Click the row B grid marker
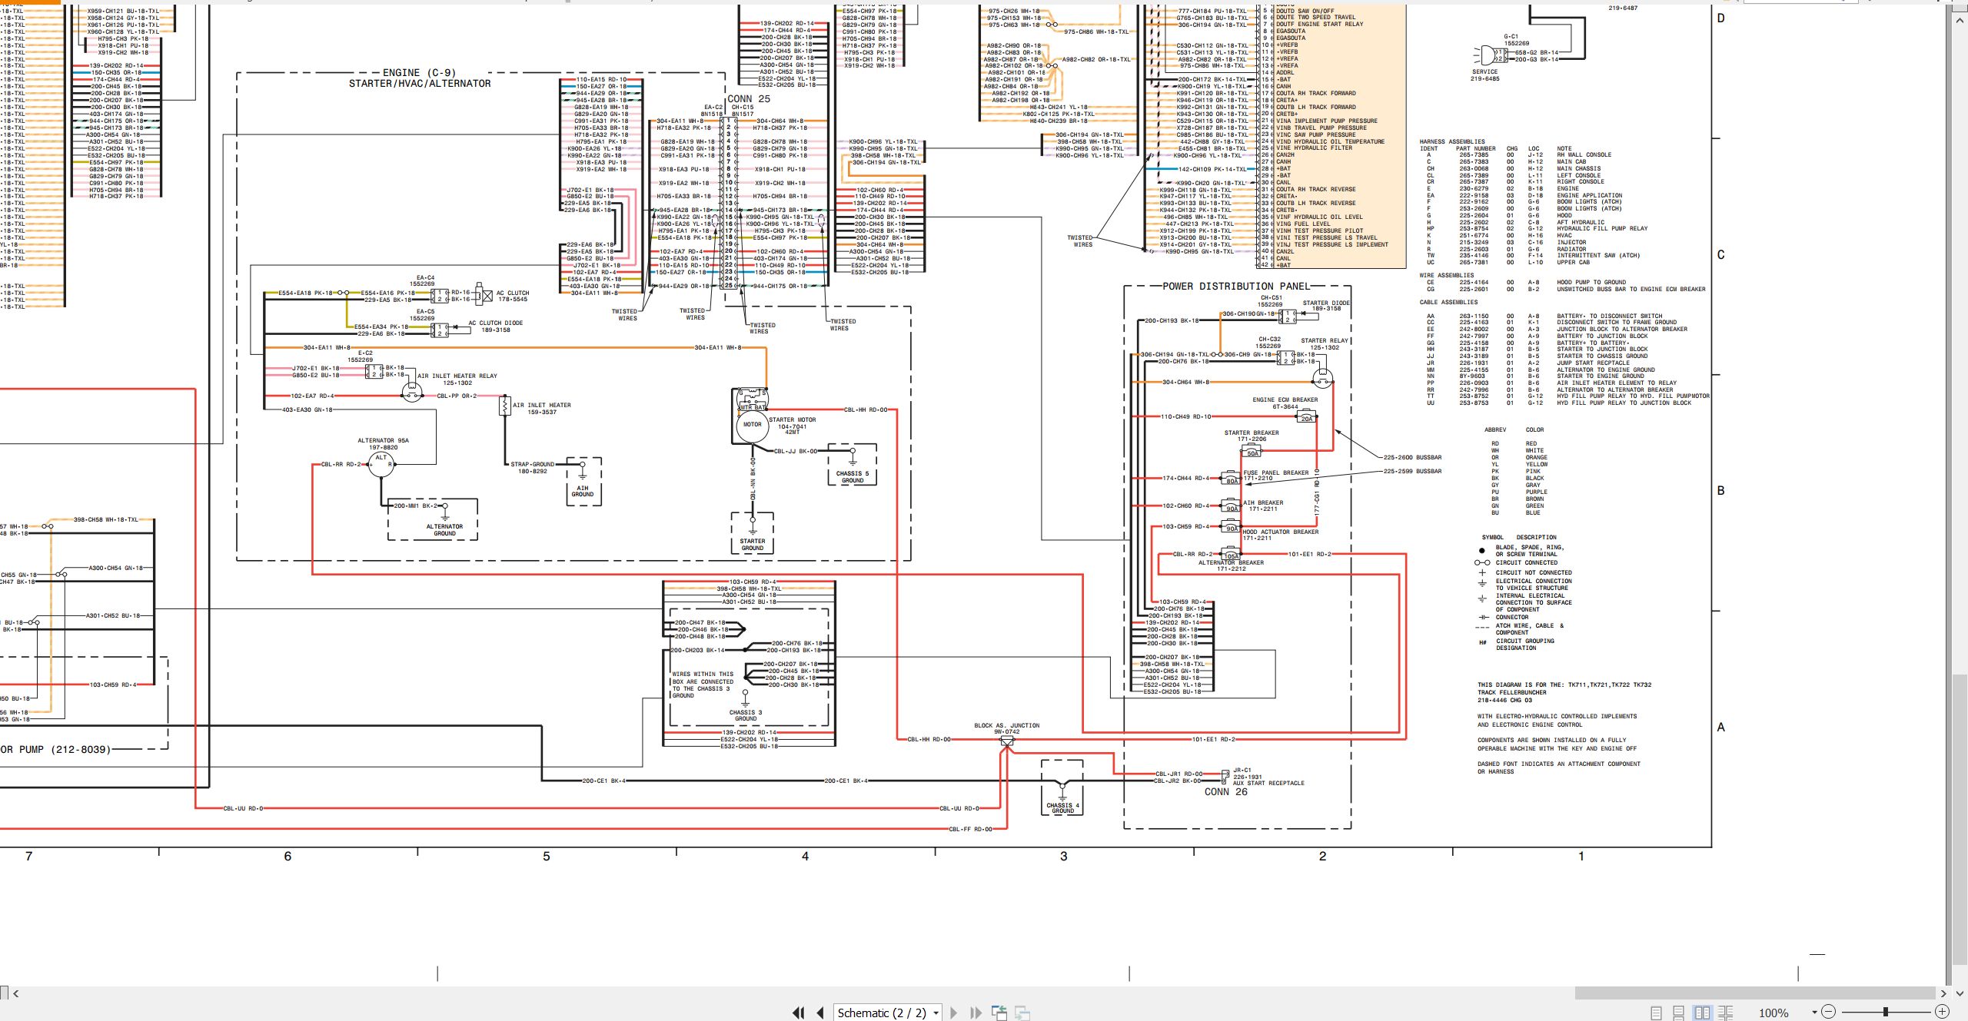This screenshot has width=1968, height=1021. click(x=1721, y=490)
